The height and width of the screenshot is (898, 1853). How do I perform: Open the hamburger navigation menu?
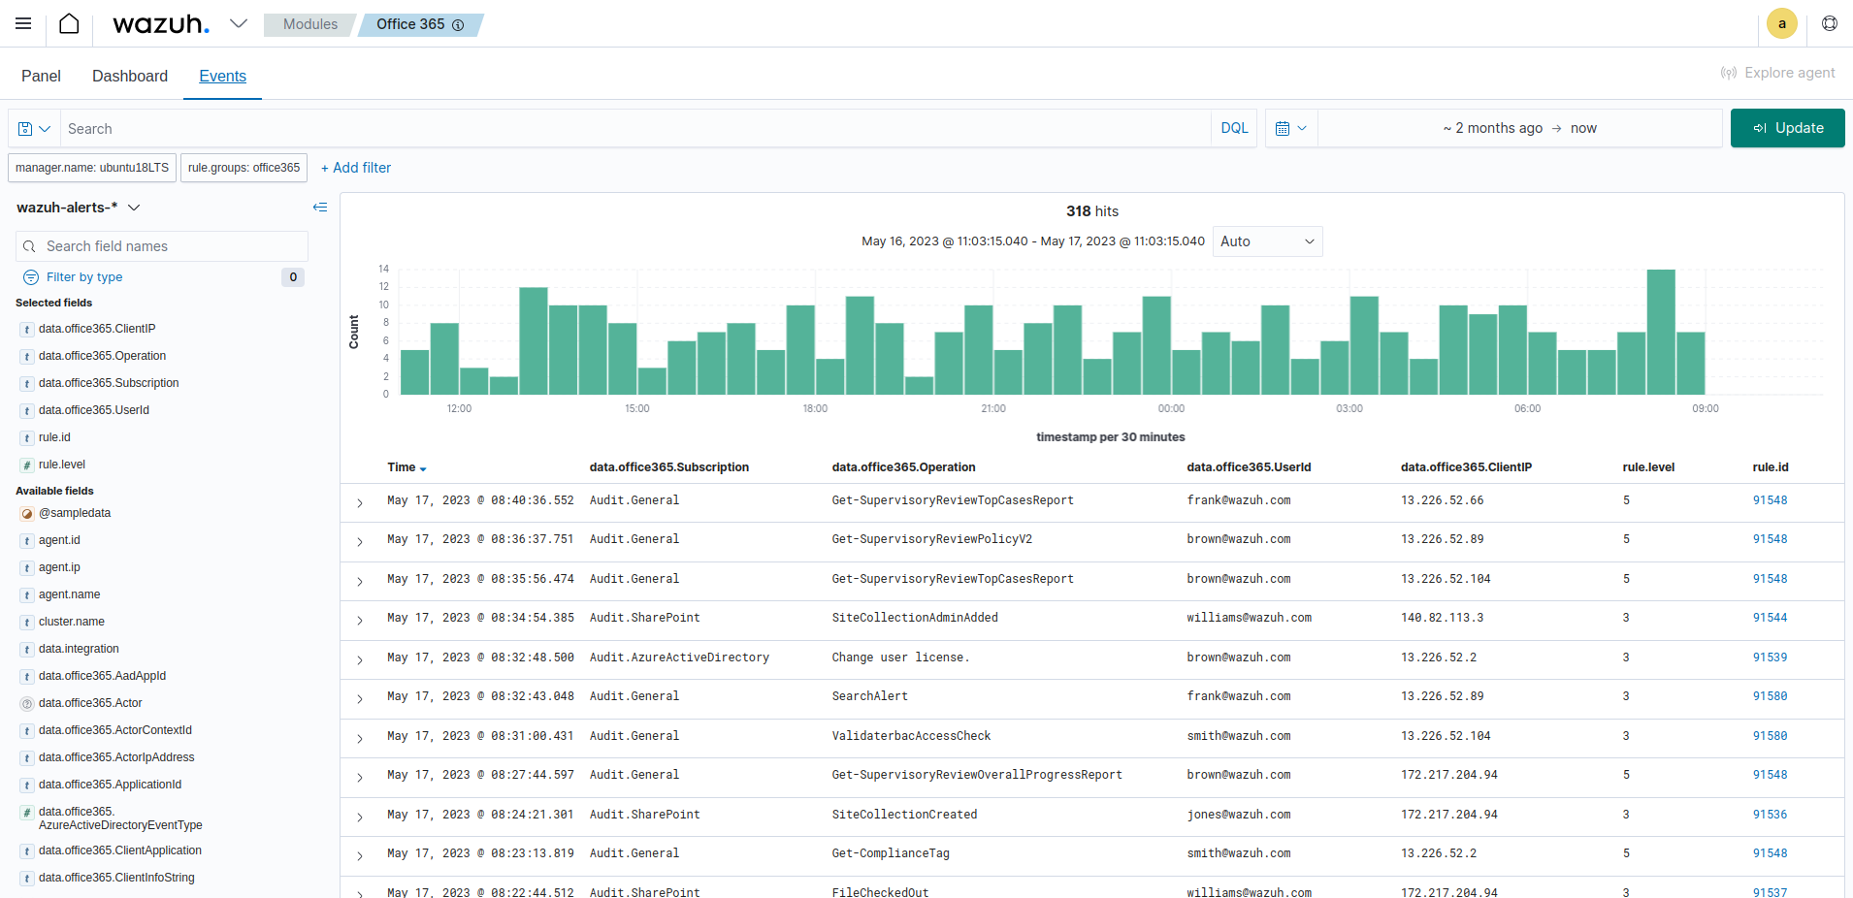point(23,23)
